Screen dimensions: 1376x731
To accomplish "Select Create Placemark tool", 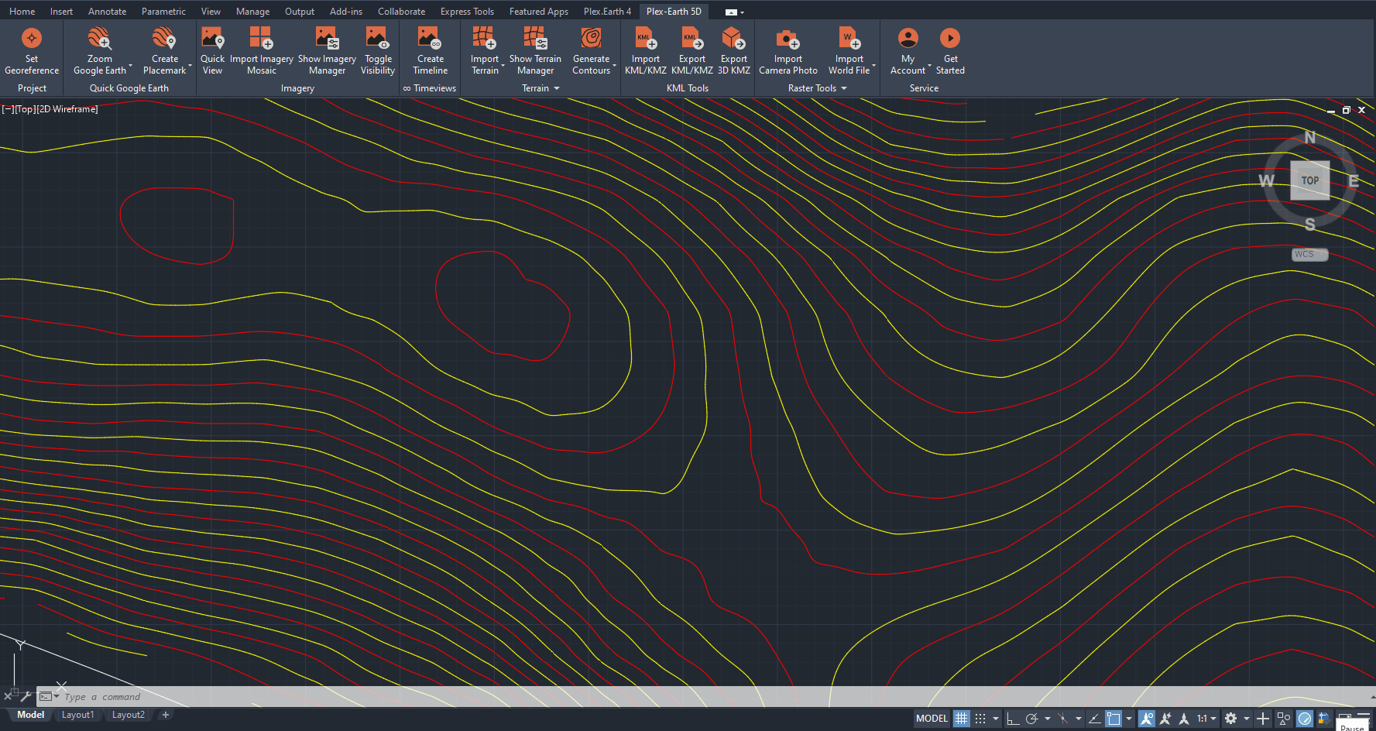I will coord(164,51).
